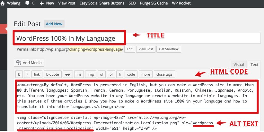
Task: Click the b-quote quicktag button
Action: click(x=52, y=74)
